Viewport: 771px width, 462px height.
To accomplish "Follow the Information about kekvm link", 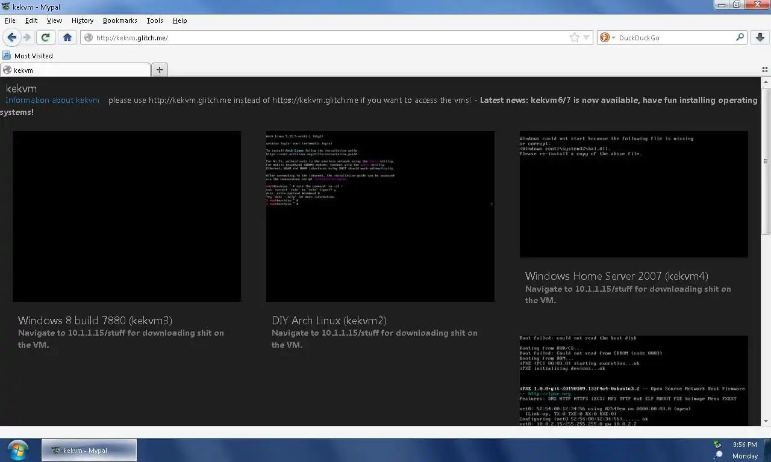I will tap(52, 100).
